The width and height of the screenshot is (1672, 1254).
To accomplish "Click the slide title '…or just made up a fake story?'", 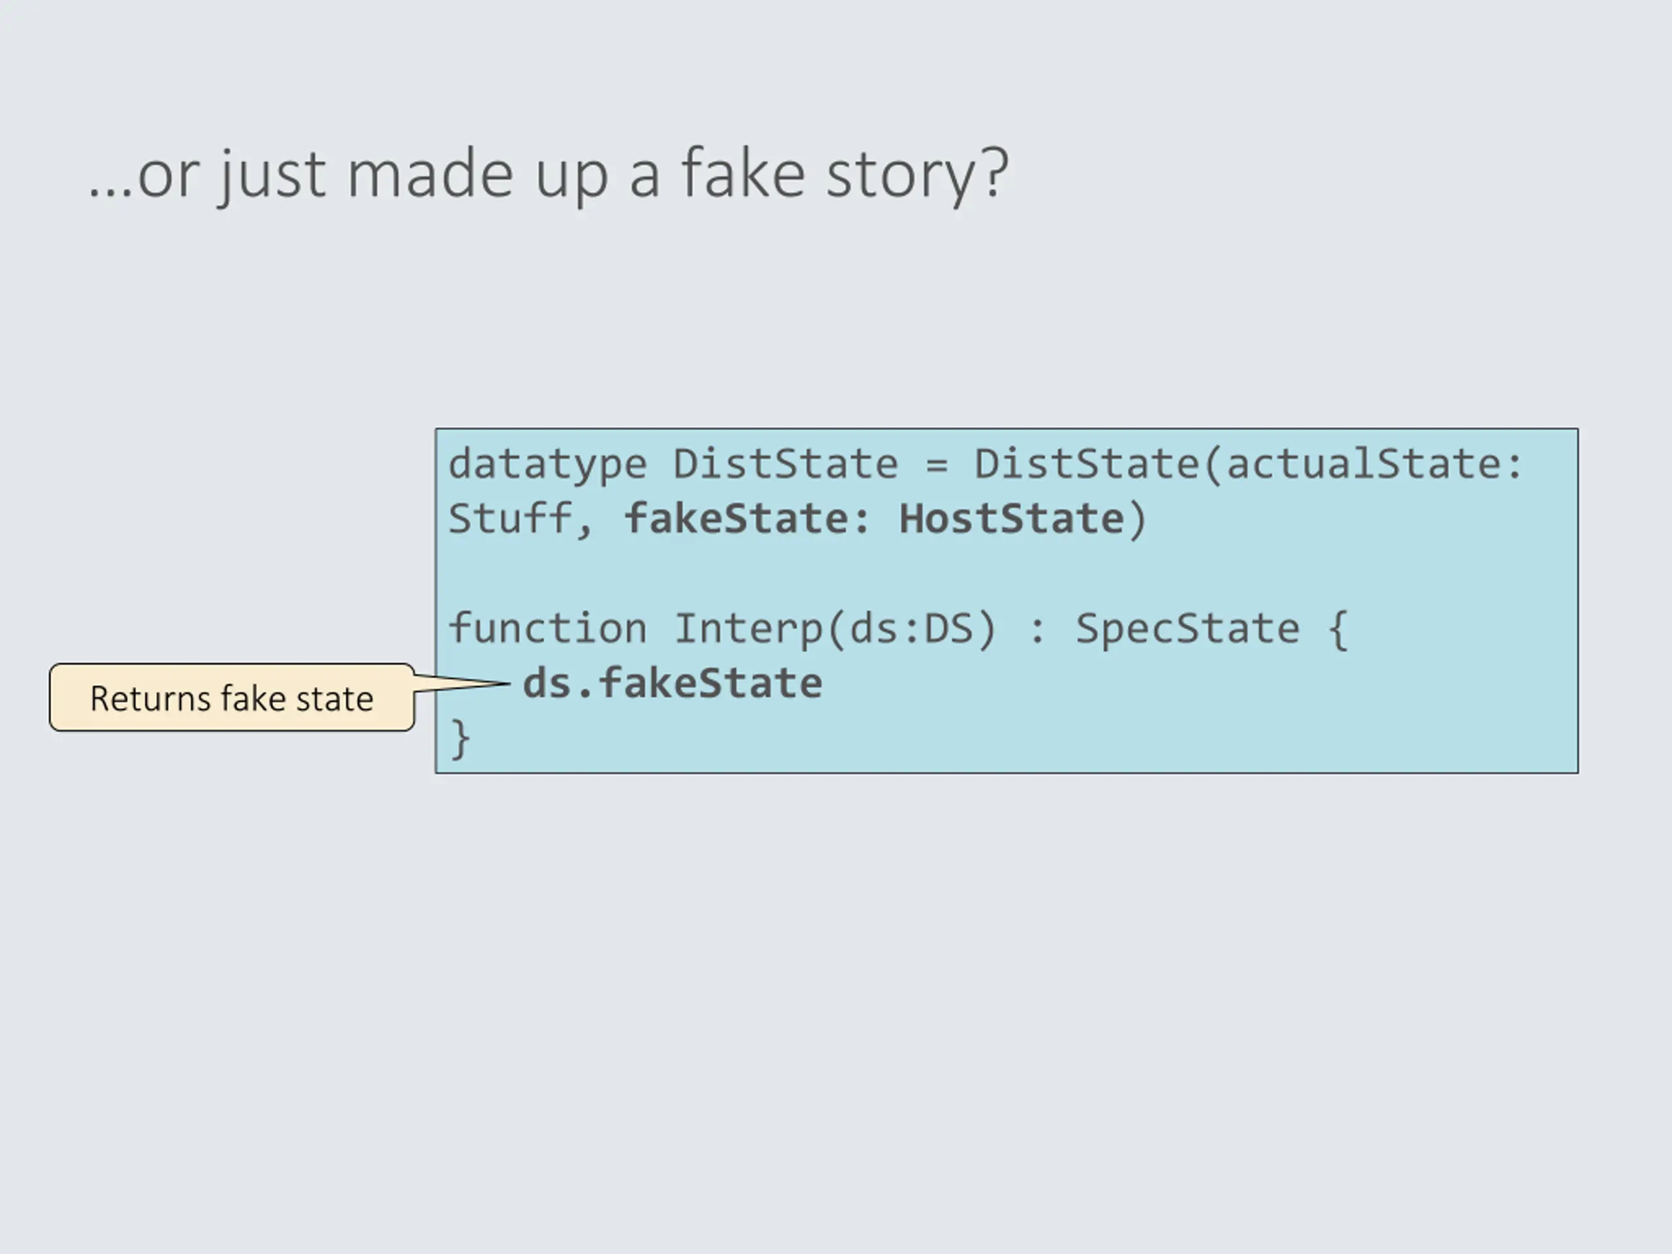I will 548,175.
